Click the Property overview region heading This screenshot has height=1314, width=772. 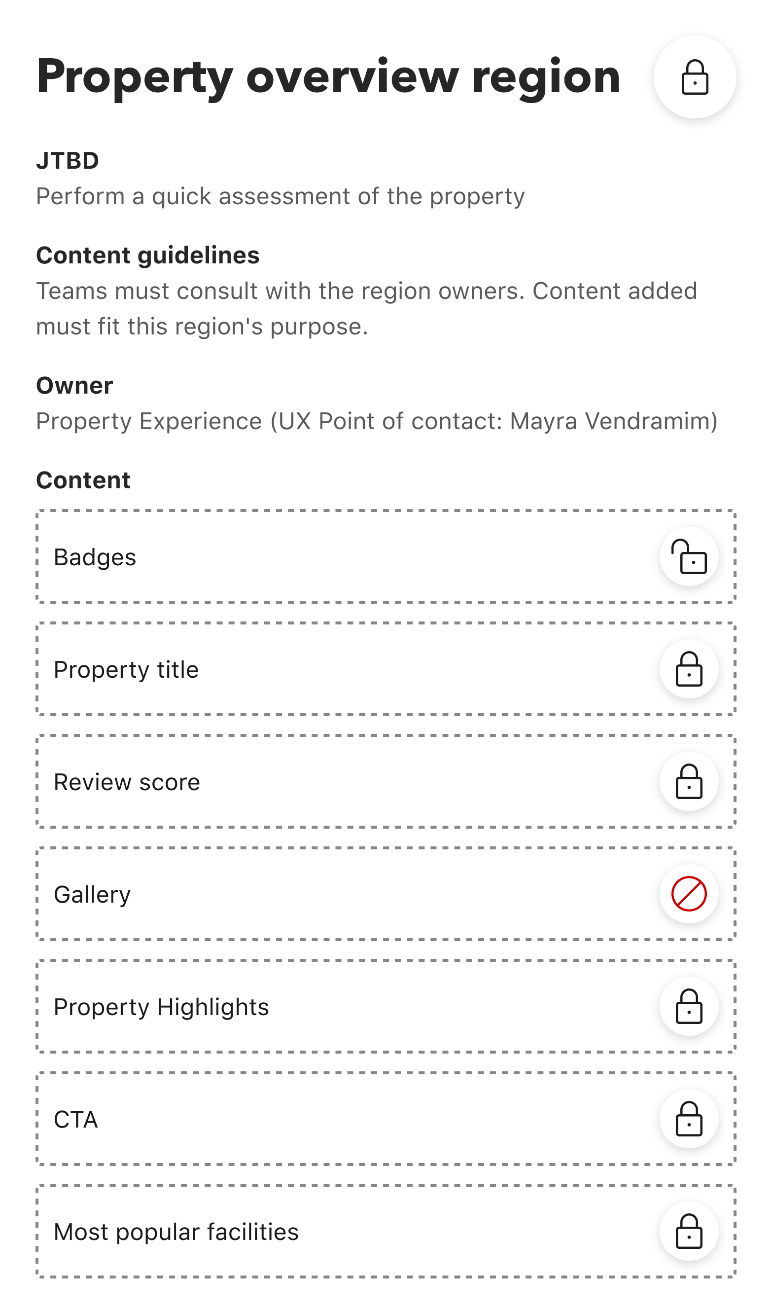click(328, 76)
